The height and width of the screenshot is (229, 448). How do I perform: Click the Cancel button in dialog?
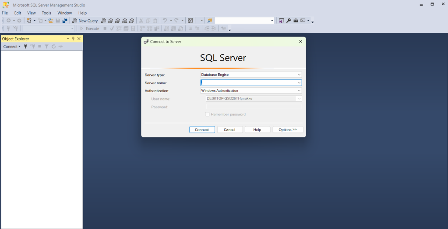230,130
